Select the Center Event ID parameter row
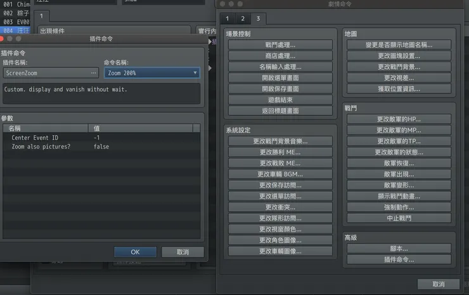The width and height of the screenshot is (469, 295). pos(101,138)
